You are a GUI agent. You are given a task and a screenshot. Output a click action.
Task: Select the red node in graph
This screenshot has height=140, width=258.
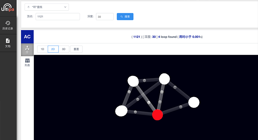click(157, 115)
